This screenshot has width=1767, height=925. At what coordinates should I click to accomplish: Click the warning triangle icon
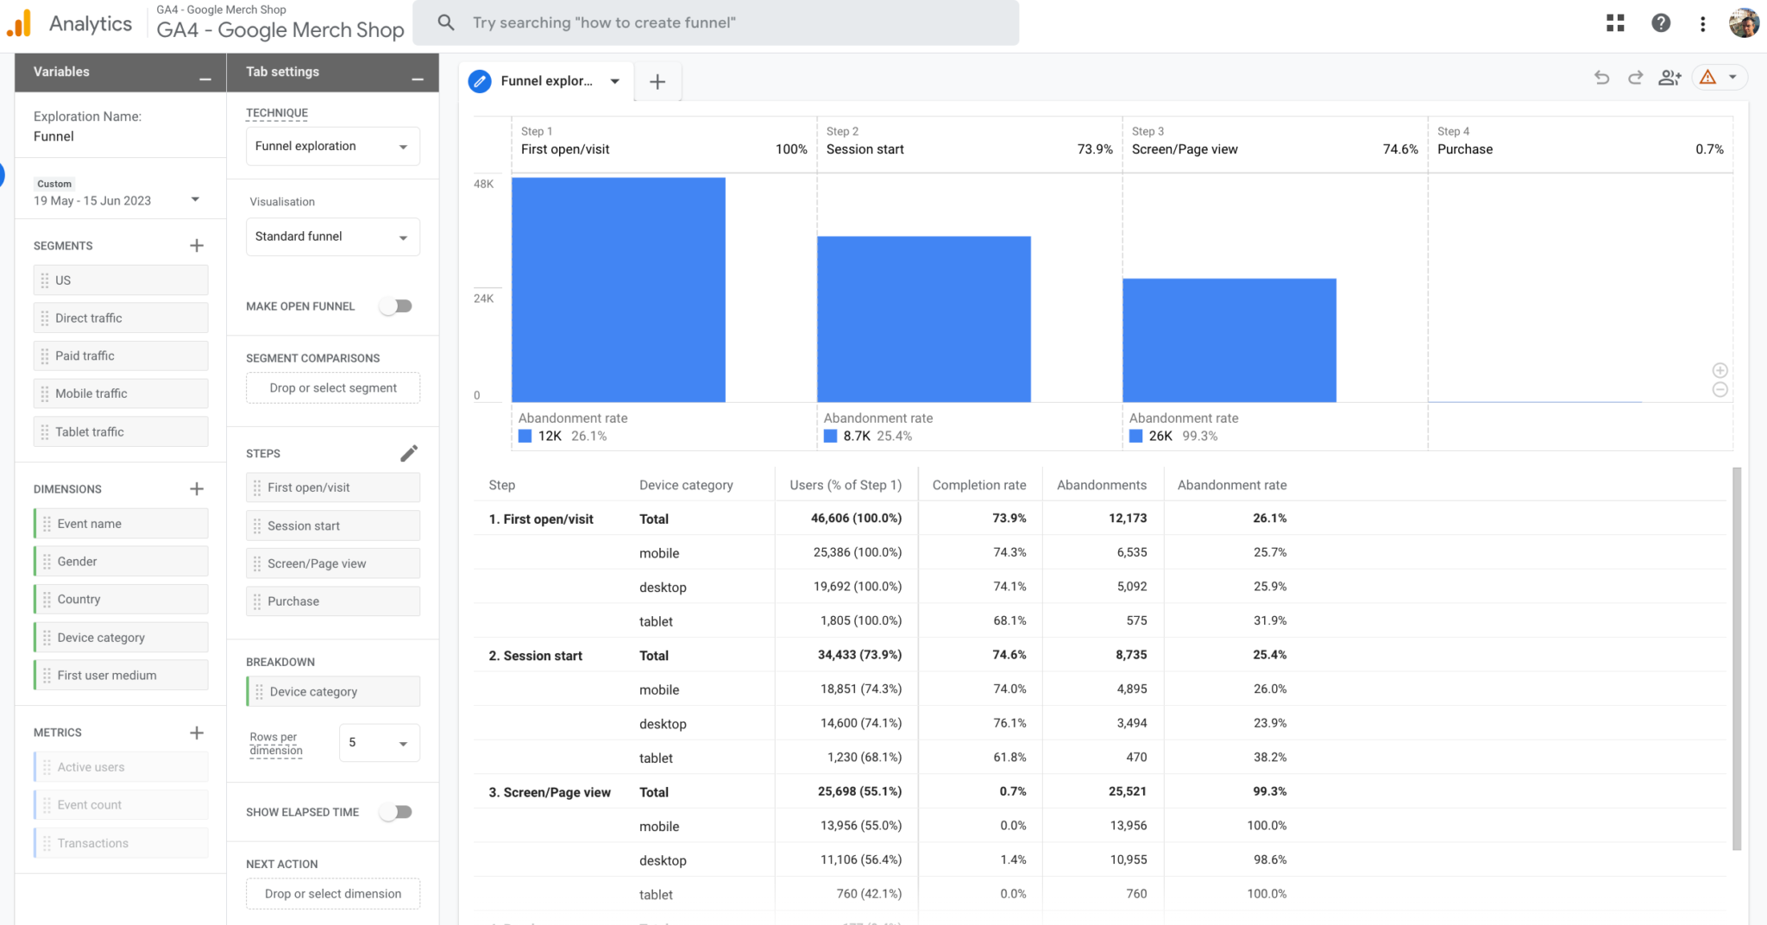point(1708,77)
